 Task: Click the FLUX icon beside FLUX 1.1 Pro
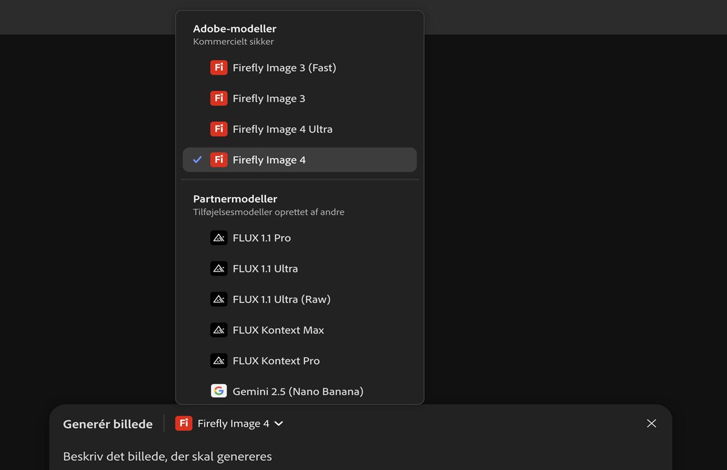219,238
